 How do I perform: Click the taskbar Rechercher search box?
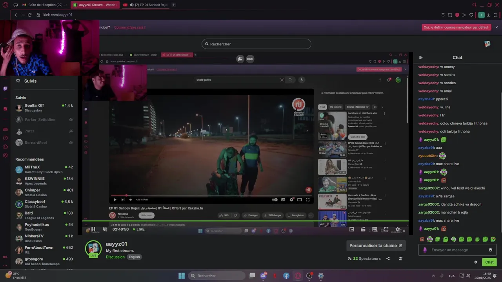pos(217,276)
